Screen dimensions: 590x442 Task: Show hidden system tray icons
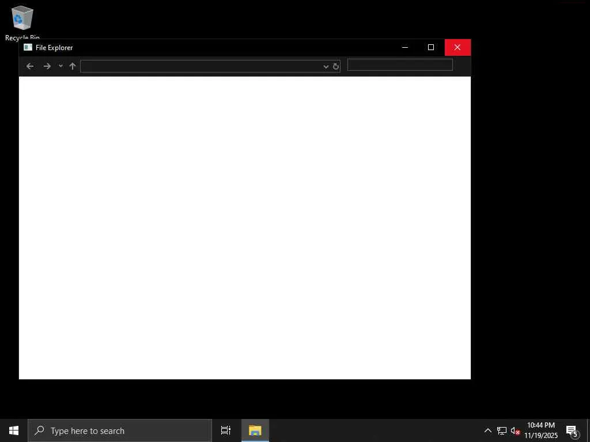pyautogui.click(x=487, y=430)
